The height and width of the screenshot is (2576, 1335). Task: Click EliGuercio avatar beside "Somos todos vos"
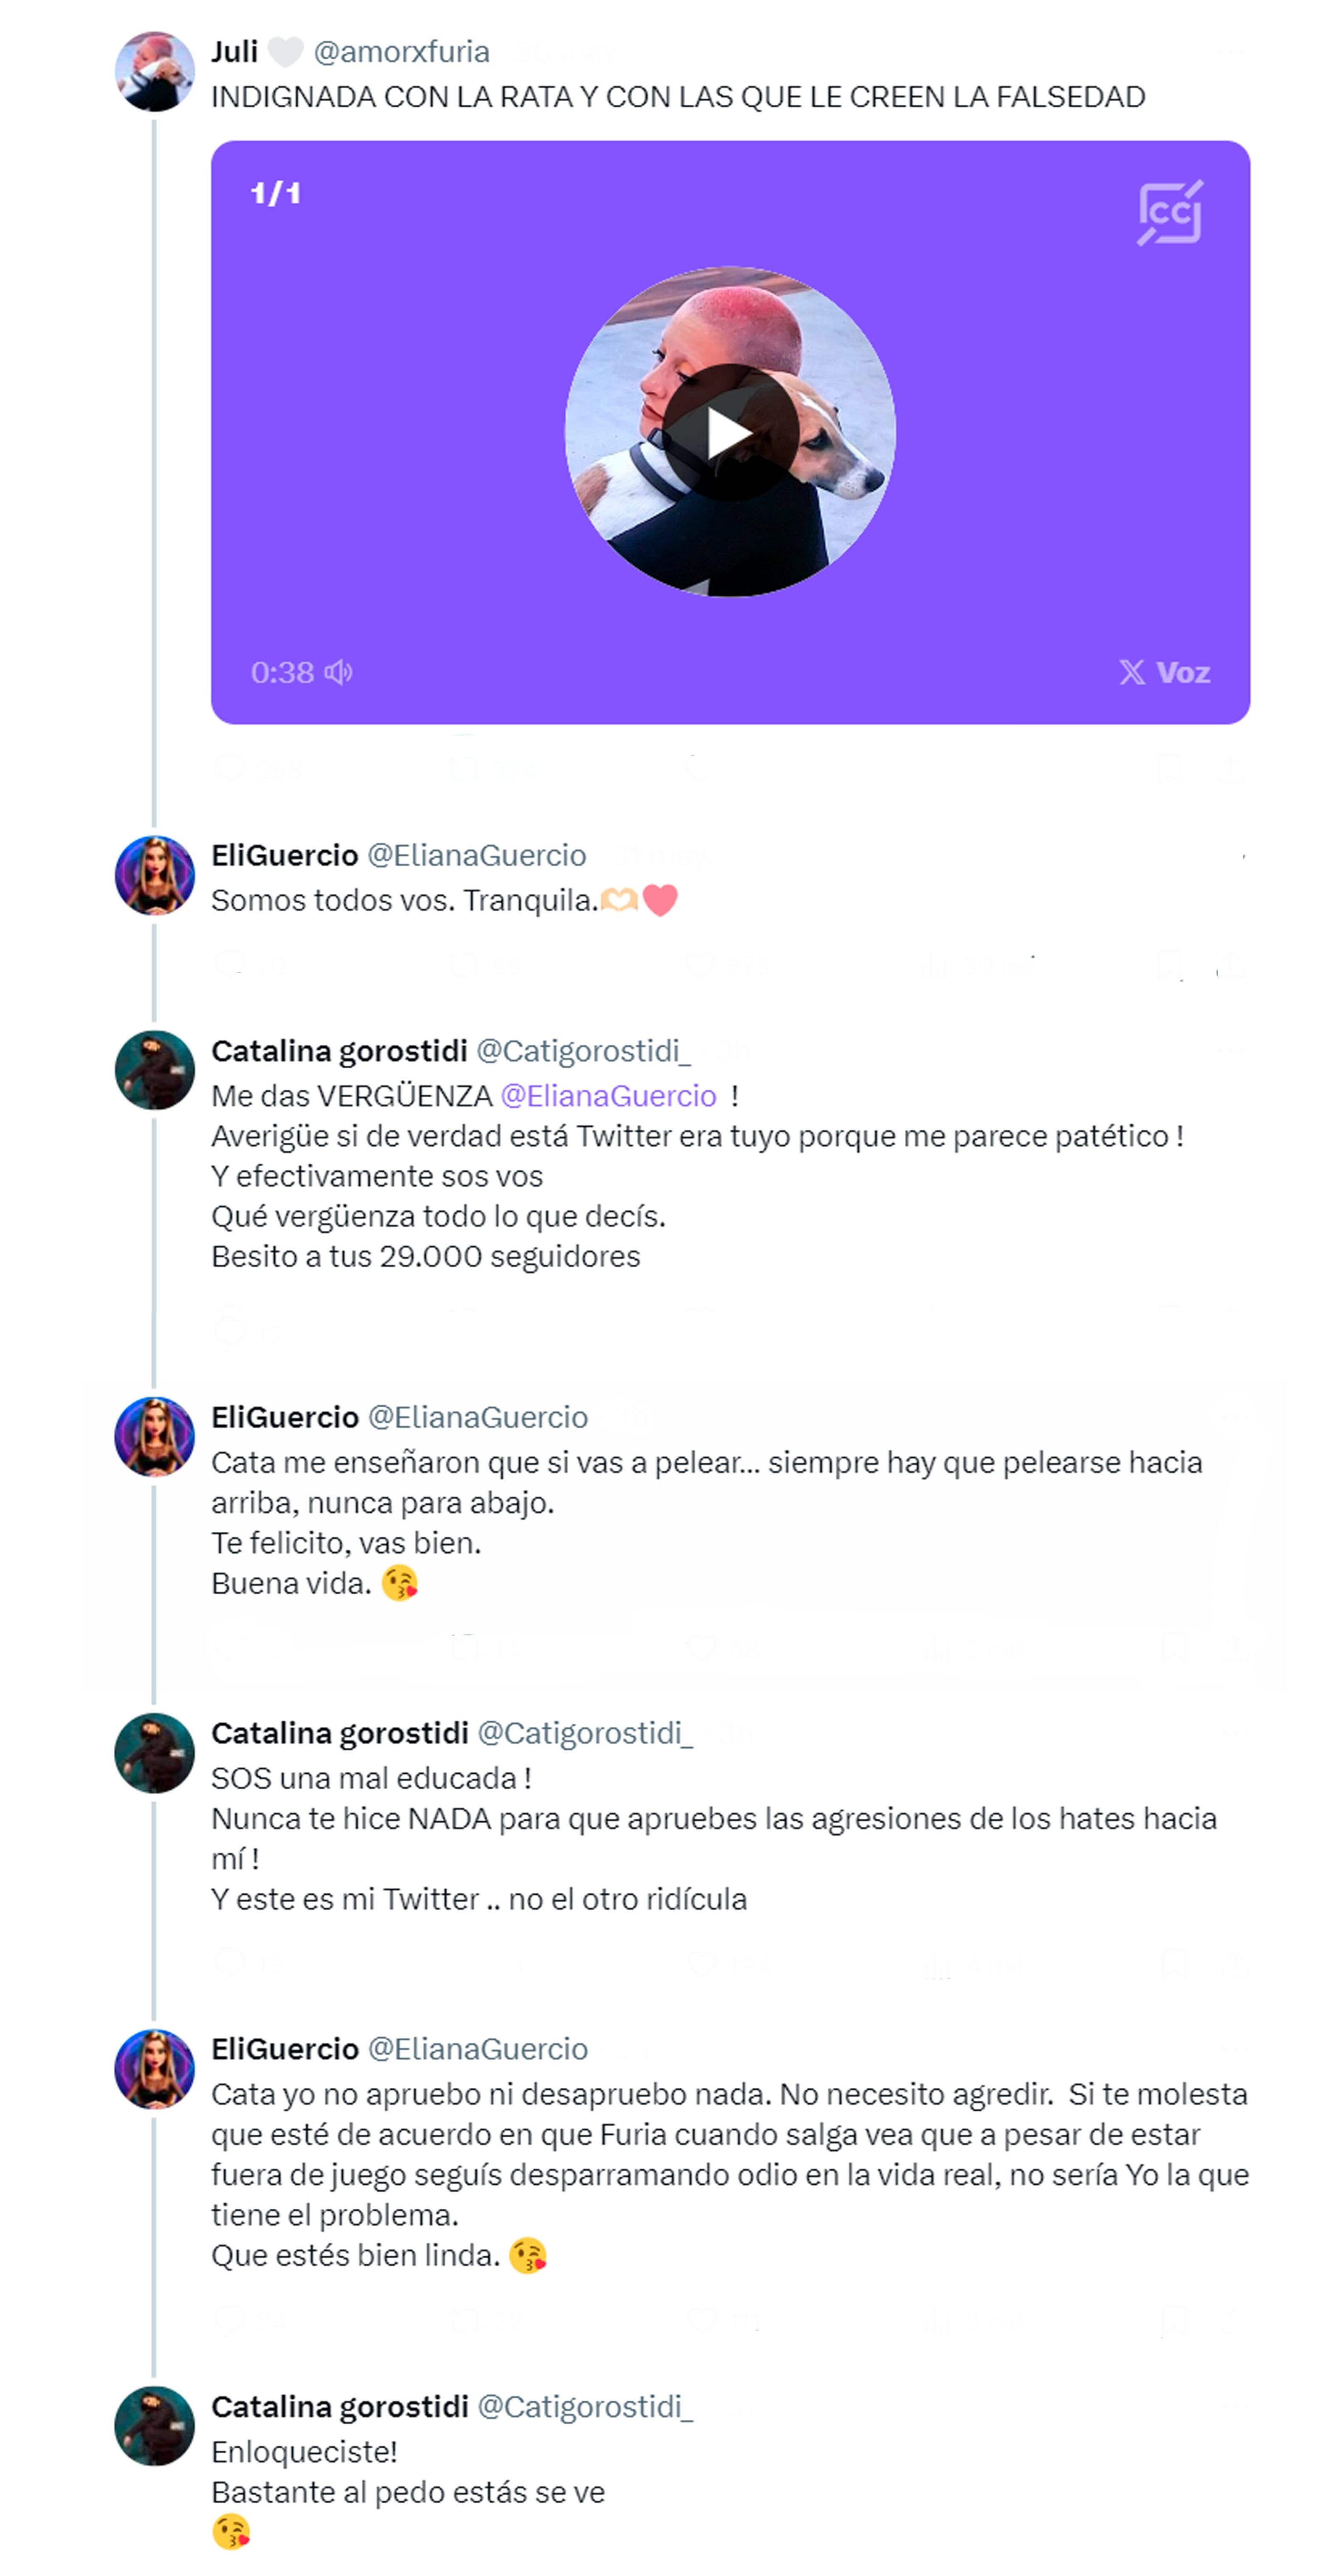[x=154, y=875]
